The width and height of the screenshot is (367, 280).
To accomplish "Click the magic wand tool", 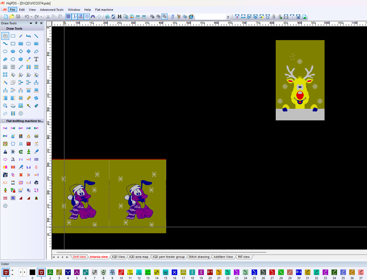I will [x=28, y=106].
